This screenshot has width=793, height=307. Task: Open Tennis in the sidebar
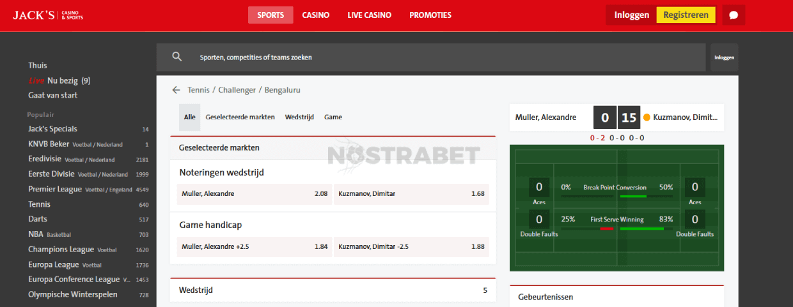tap(88, 204)
